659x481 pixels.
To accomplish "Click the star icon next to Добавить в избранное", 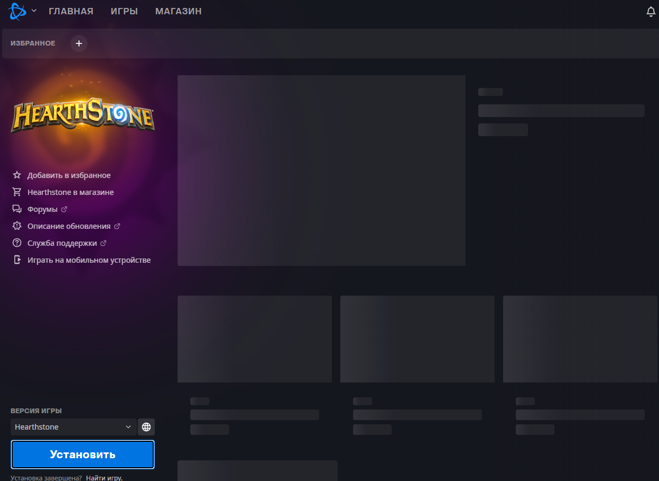I will (x=17, y=175).
